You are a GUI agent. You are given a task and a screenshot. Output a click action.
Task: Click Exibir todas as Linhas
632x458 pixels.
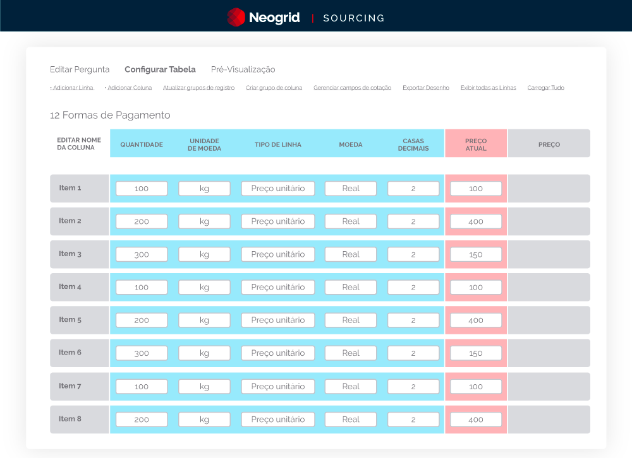(x=488, y=88)
